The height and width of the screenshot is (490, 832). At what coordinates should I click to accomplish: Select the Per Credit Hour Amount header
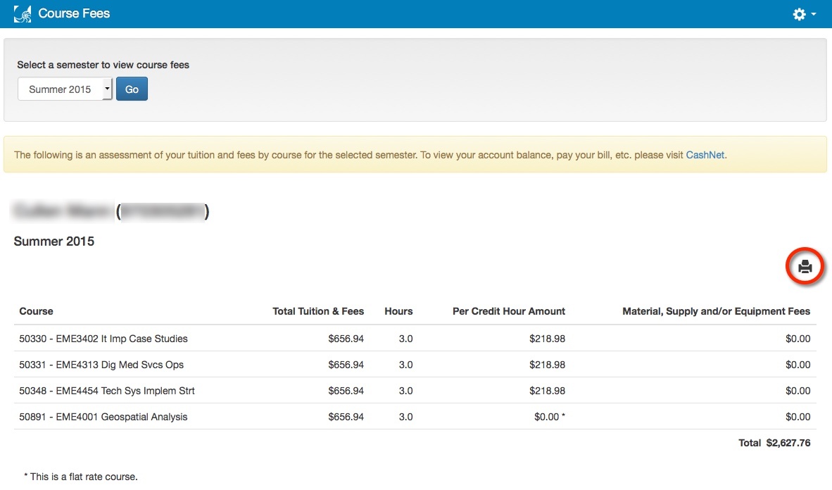pos(509,311)
